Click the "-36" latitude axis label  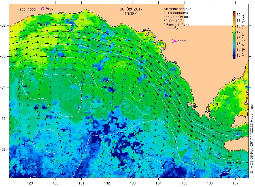point(3,150)
